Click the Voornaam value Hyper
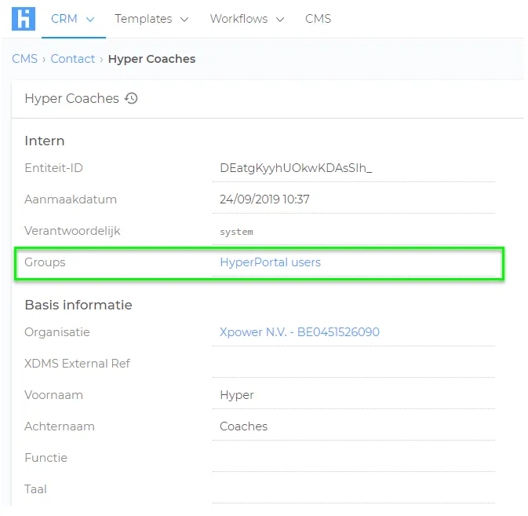This screenshot has height=516, width=528. pos(237,395)
